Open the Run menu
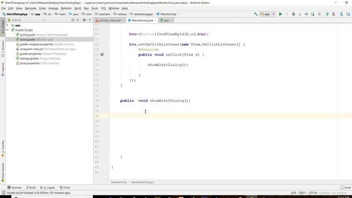The width and height of the screenshot is (352, 198). (86, 8)
